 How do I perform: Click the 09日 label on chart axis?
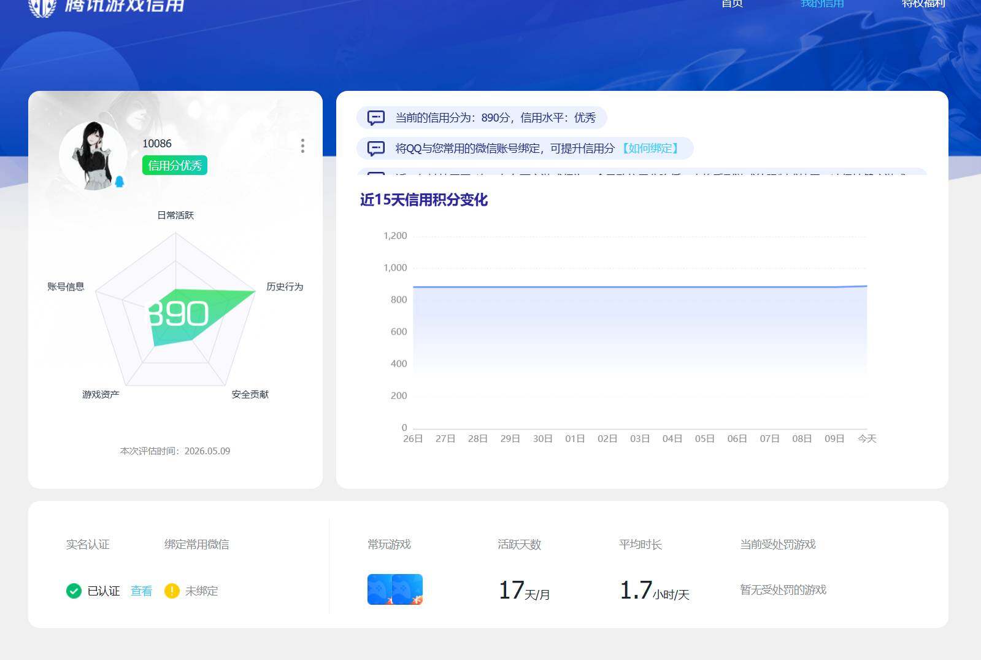834,438
